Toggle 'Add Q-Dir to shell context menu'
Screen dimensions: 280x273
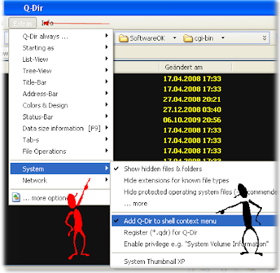[x=194, y=221]
